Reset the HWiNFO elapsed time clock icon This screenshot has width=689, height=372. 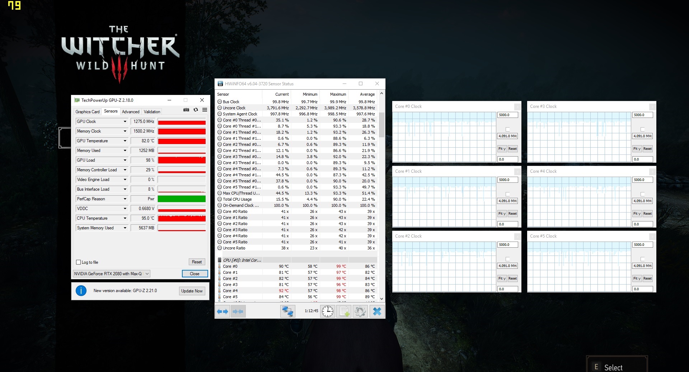click(327, 311)
